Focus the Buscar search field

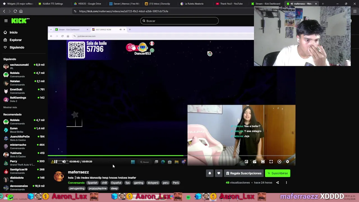[x=179, y=21]
